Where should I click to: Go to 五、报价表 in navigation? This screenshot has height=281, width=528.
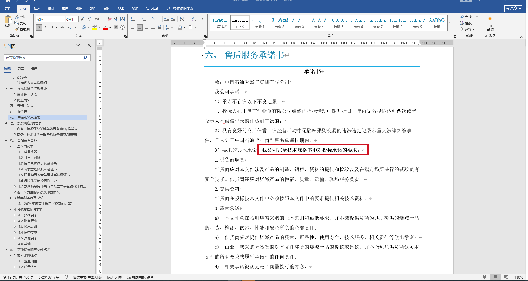[x=18, y=112]
